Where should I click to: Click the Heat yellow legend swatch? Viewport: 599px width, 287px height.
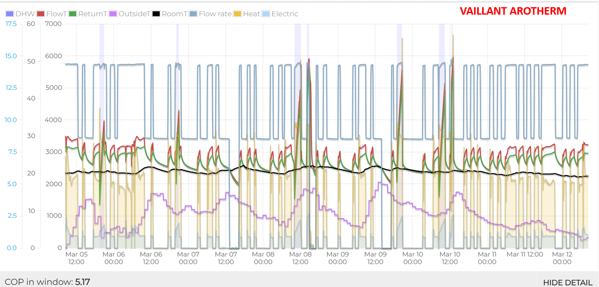click(237, 14)
